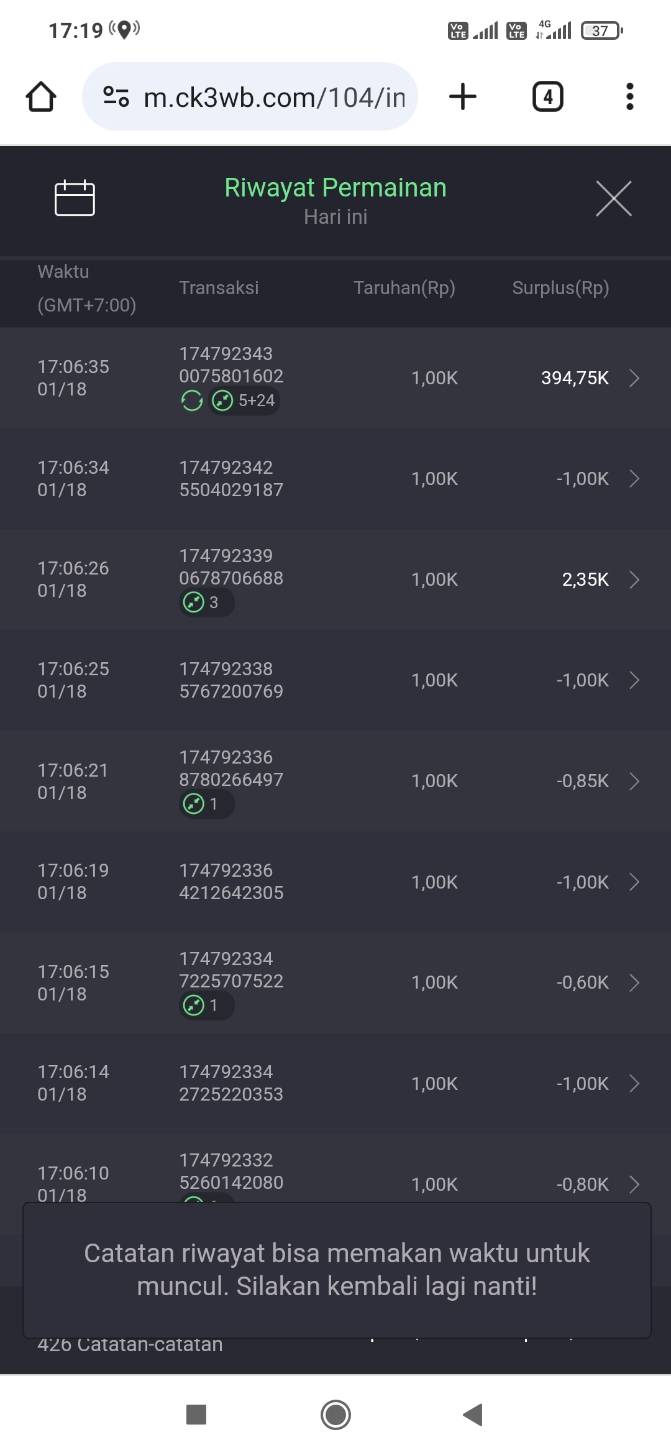Click the m.ck3wb.com address bar

coord(273,97)
